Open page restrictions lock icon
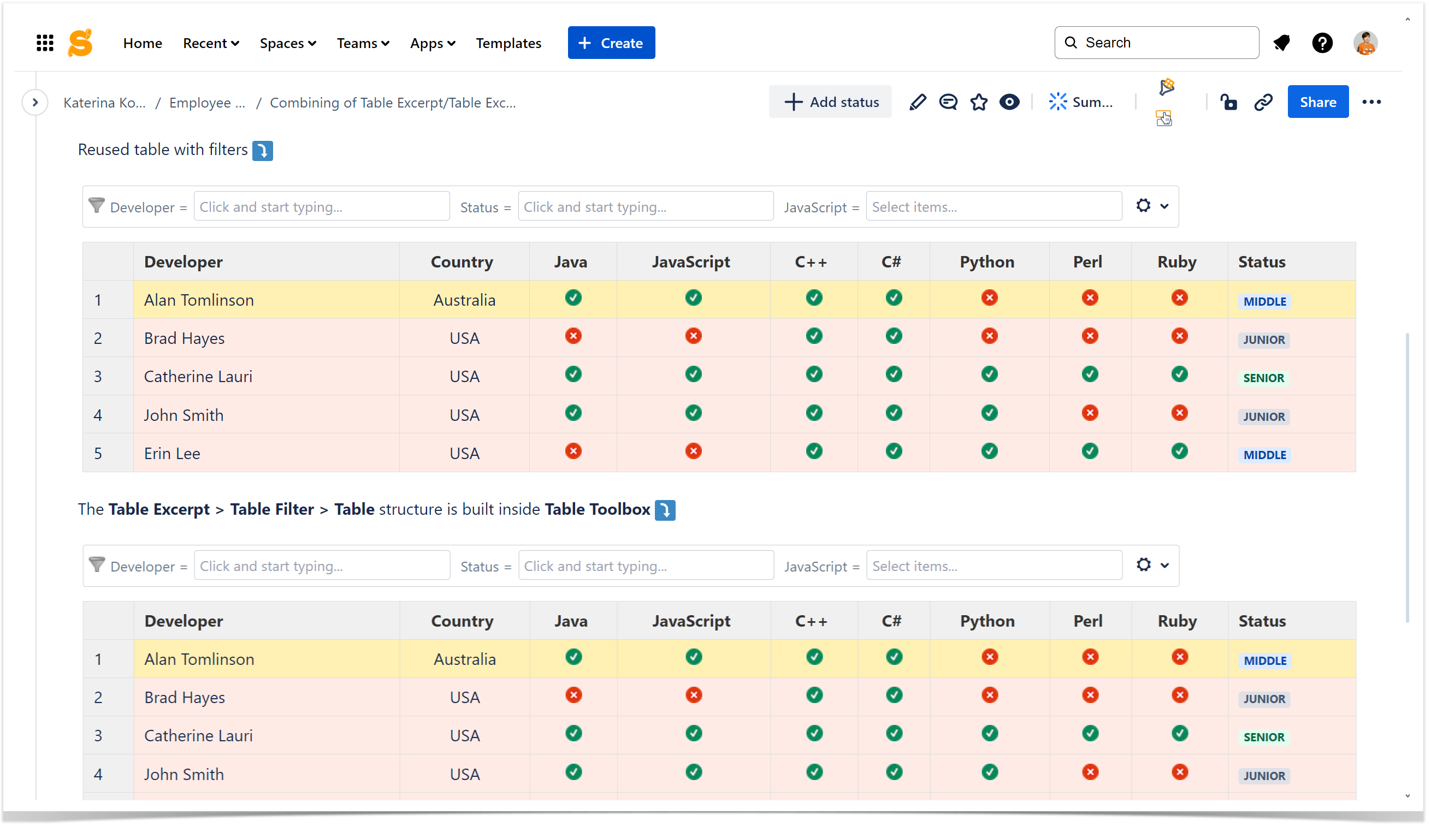The image size is (1431, 827). (x=1228, y=102)
